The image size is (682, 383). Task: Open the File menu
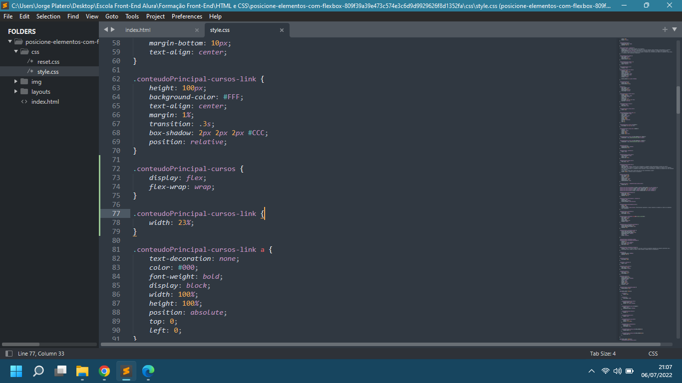[7, 16]
